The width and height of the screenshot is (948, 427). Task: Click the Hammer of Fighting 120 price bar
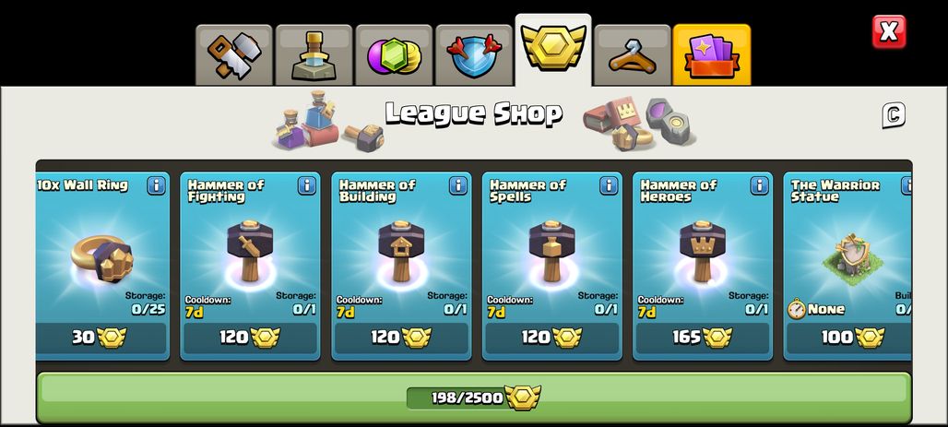[250, 338]
